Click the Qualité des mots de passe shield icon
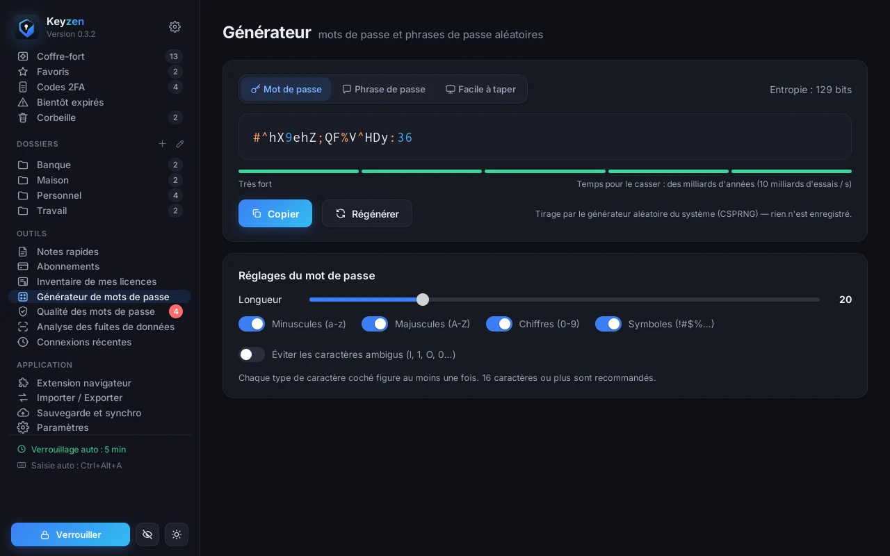The width and height of the screenshot is (890, 556). click(x=23, y=311)
